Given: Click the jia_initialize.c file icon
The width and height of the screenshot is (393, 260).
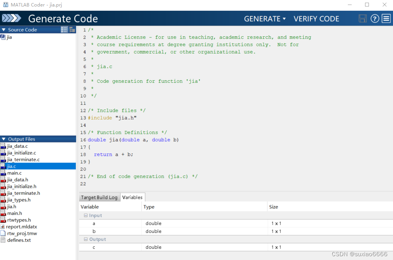Looking at the screenshot, I should 3,153.
